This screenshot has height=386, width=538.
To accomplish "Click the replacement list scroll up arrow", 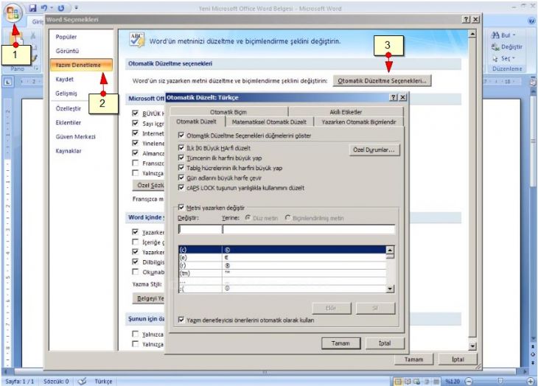I will [x=390, y=250].
